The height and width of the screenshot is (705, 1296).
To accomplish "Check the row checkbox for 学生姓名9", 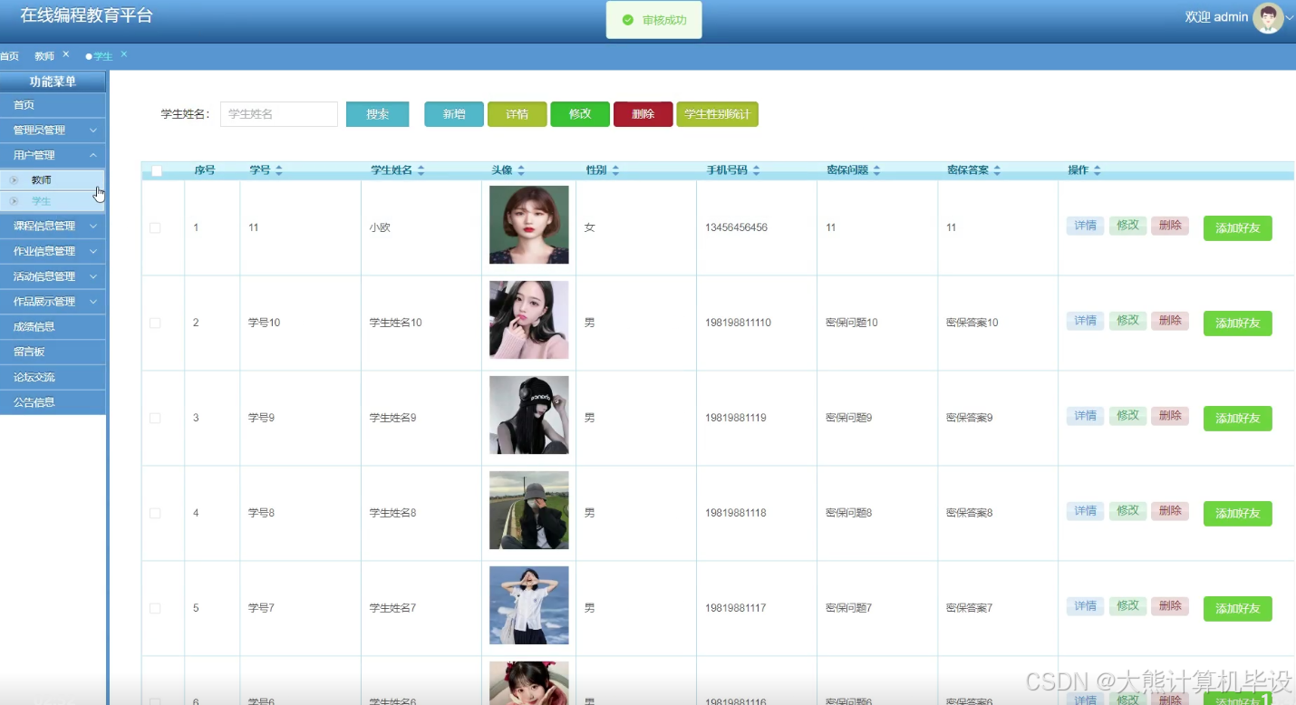I will pyautogui.click(x=155, y=418).
